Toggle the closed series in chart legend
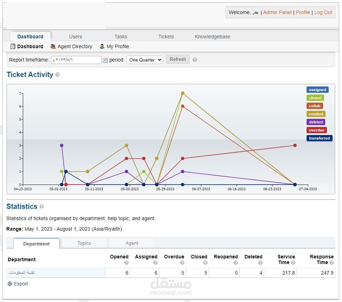The image size is (342, 302). 315,98
